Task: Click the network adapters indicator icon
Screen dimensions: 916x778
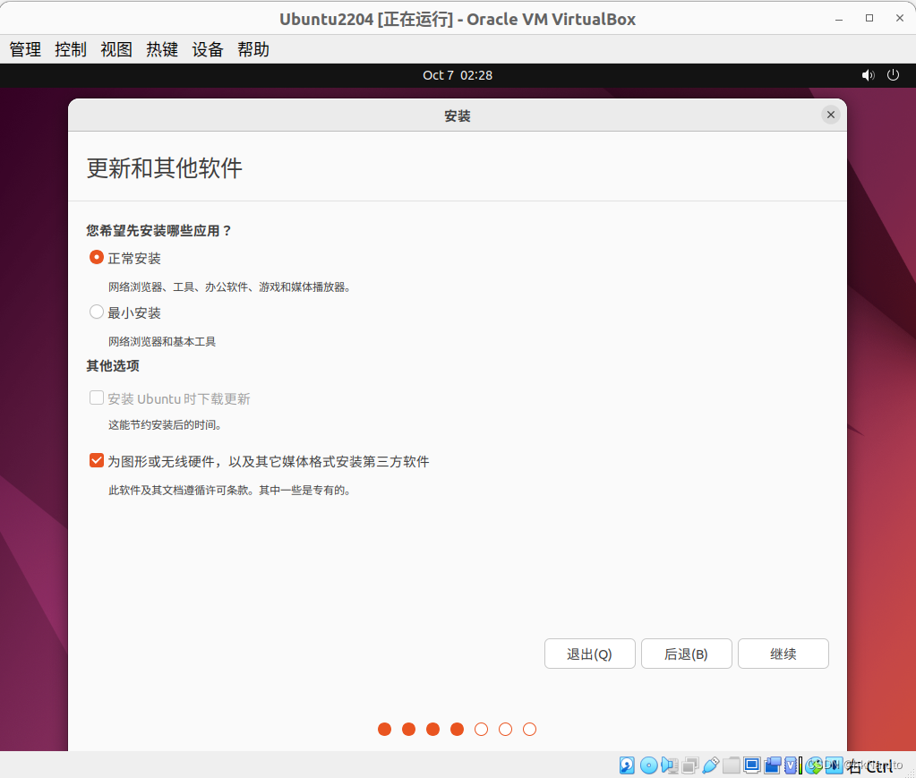Action: coord(690,765)
